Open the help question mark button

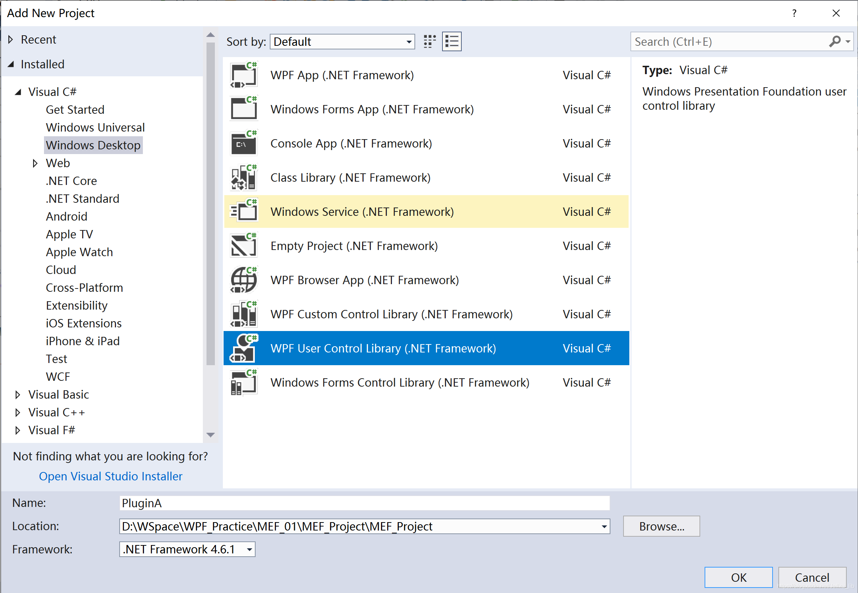794,13
